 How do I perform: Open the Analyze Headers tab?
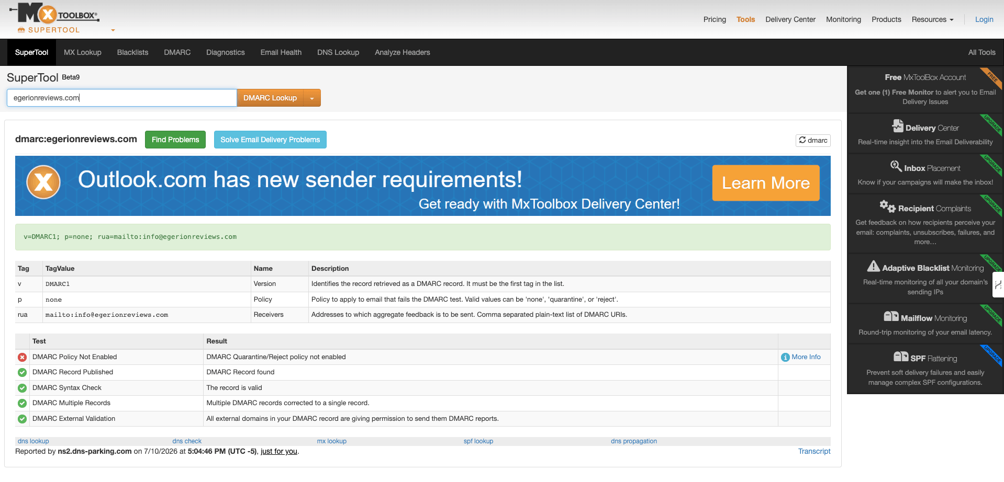tap(403, 52)
